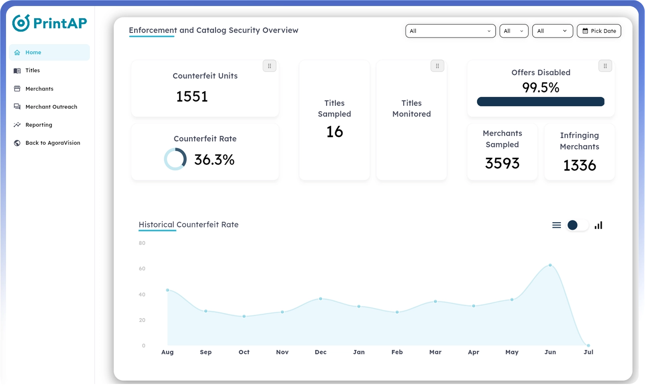645x390 pixels.
Task: Click drag-handle icon on Counterfeit Units card
Action: click(x=269, y=66)
